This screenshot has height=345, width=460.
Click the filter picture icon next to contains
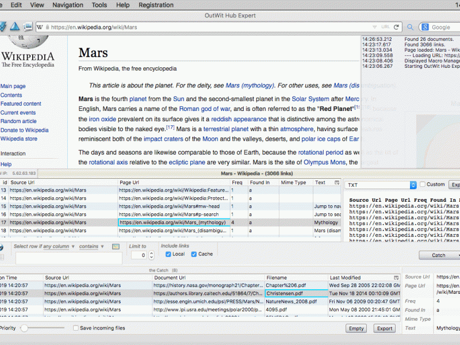tap(116, 247)
